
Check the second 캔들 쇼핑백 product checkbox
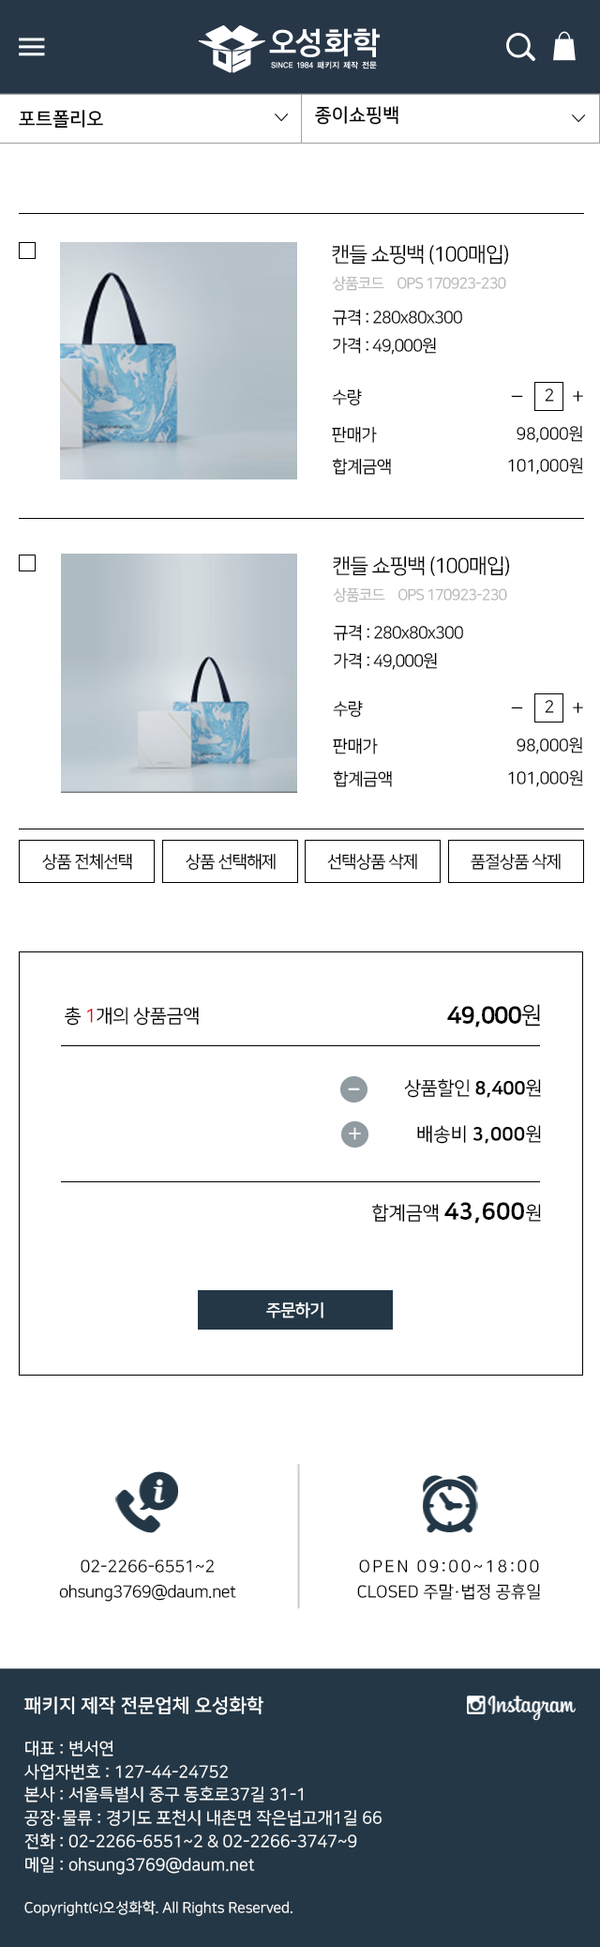coord(26,564)
